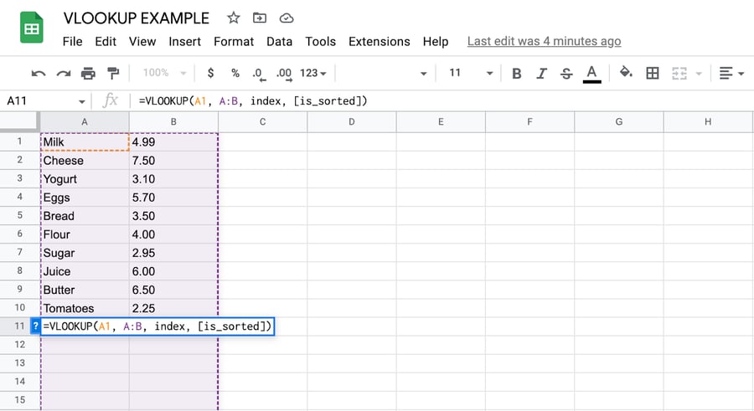The width and height of the screenshot is (754, 411).
Task: Expand the 123 number format dropdown
Action: tap(312, 74)
